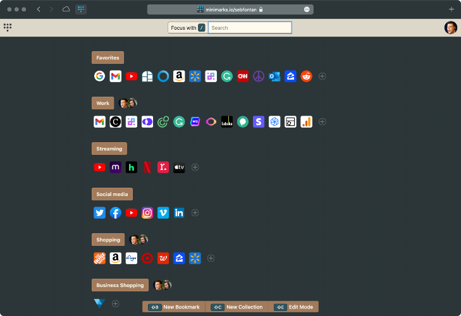Add a bookmark to Streaming collection
The width and height of the screenshot is (461, 316).
[x=195, y=167]
